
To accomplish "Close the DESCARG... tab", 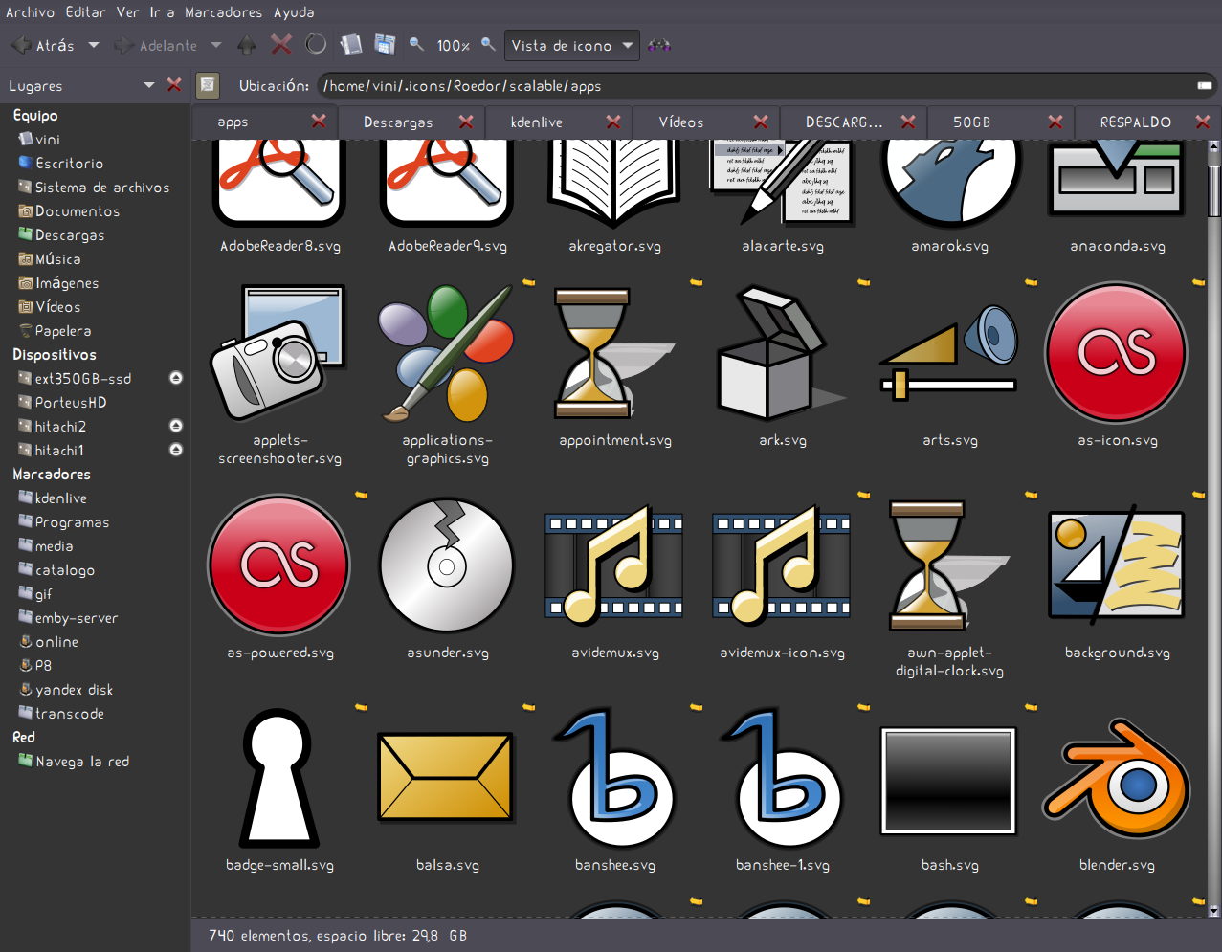I will coord(908,121).
